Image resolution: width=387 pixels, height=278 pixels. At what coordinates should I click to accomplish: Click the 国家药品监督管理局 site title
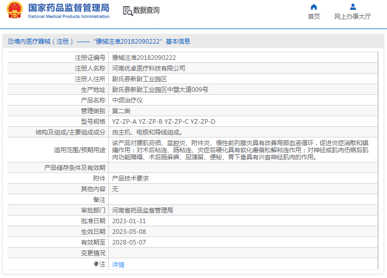coord(69,8)
